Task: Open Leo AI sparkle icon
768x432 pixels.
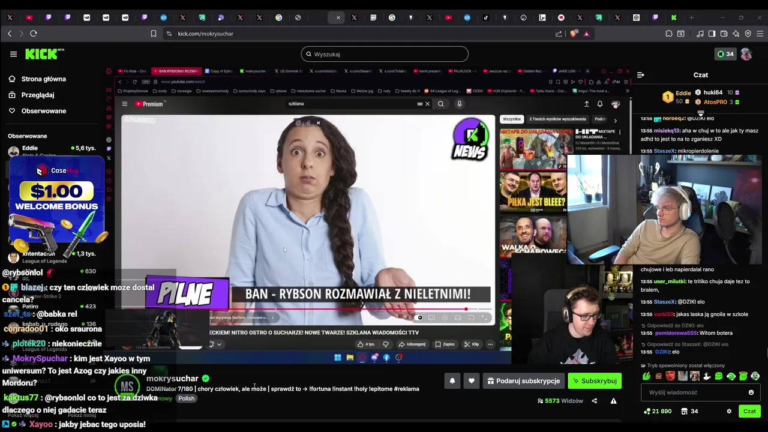Action: pos(736,34)
